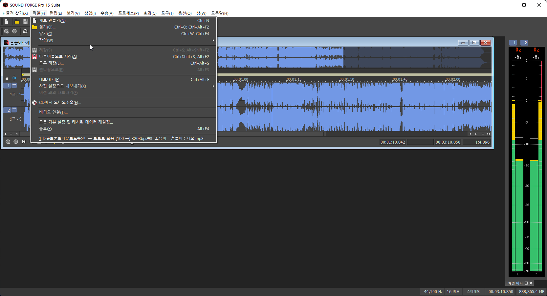Click the record button in the data window transport

coord(16,142)
